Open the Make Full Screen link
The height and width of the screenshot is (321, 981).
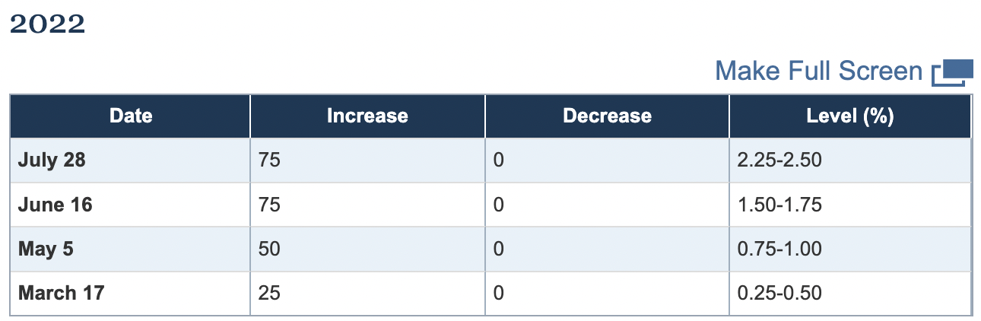[818, 72]
